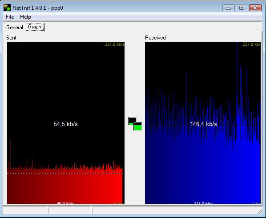Screen dimensions: 266x218
Task: Select the Graph tab
Action: (x=35, y=27)
